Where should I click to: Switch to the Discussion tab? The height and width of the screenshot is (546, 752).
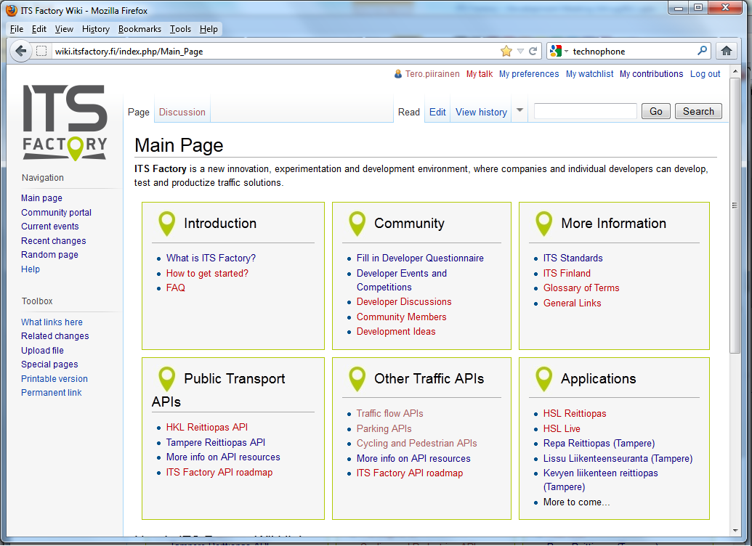182,112
